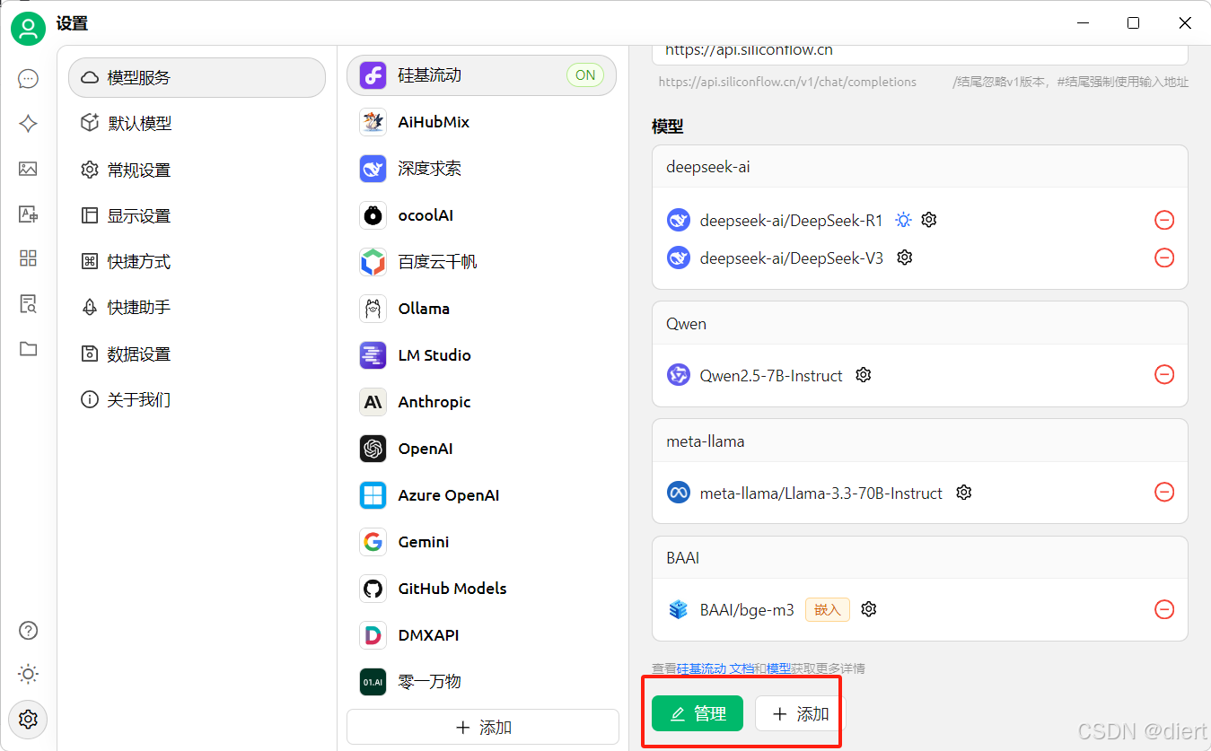The image size is (1211, 751).
Task: Remove the Llama-3.3-70B-Instruct model
Action: coord(1164,493)
